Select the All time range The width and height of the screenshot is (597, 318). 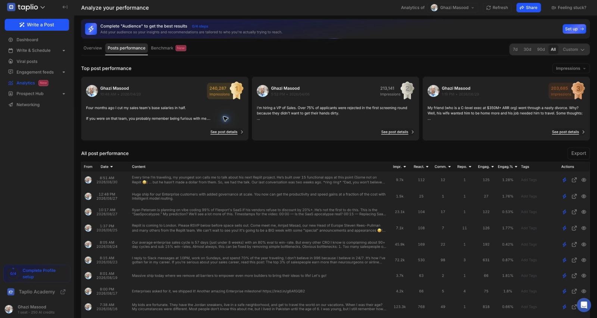click(553, 49)
